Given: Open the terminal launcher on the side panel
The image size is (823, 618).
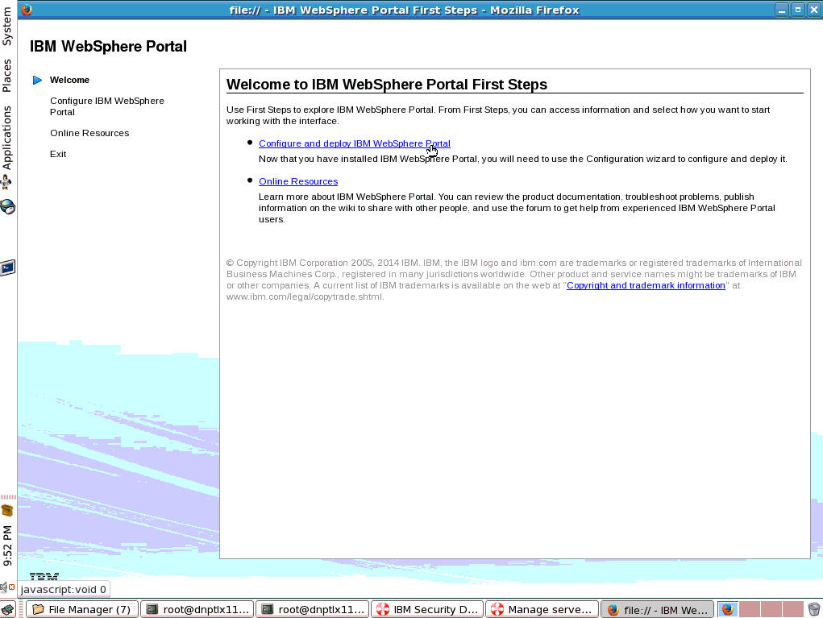Looking at the screenshot, I should (7, 268).
